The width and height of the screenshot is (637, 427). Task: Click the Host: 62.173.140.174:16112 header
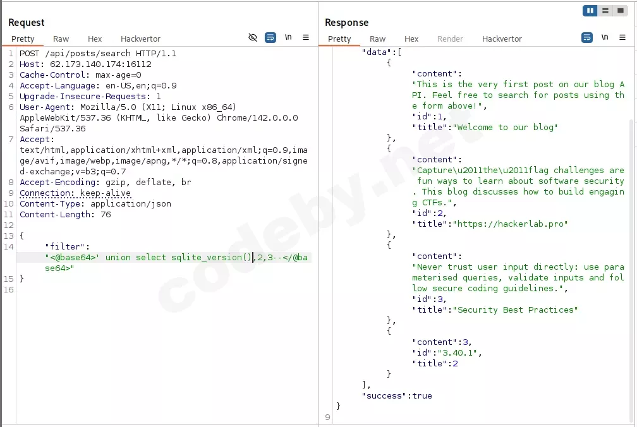point(85,64)
